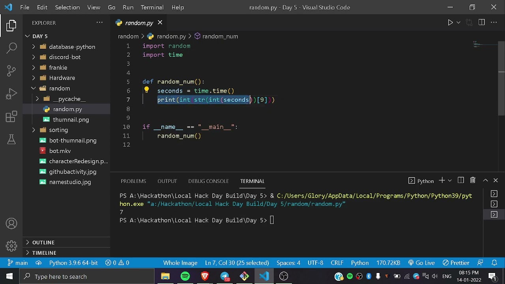
Task: Select the first terminal instance in list
Action: 494,194
